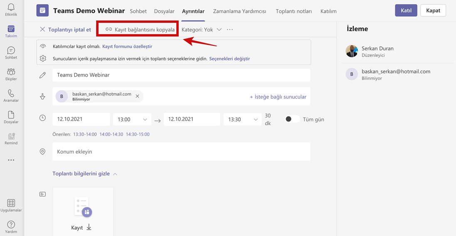This screenshot has height=236, width=456.
Task: Open the Takvim calendar icon in sidebar
Action: pos(11,29)
